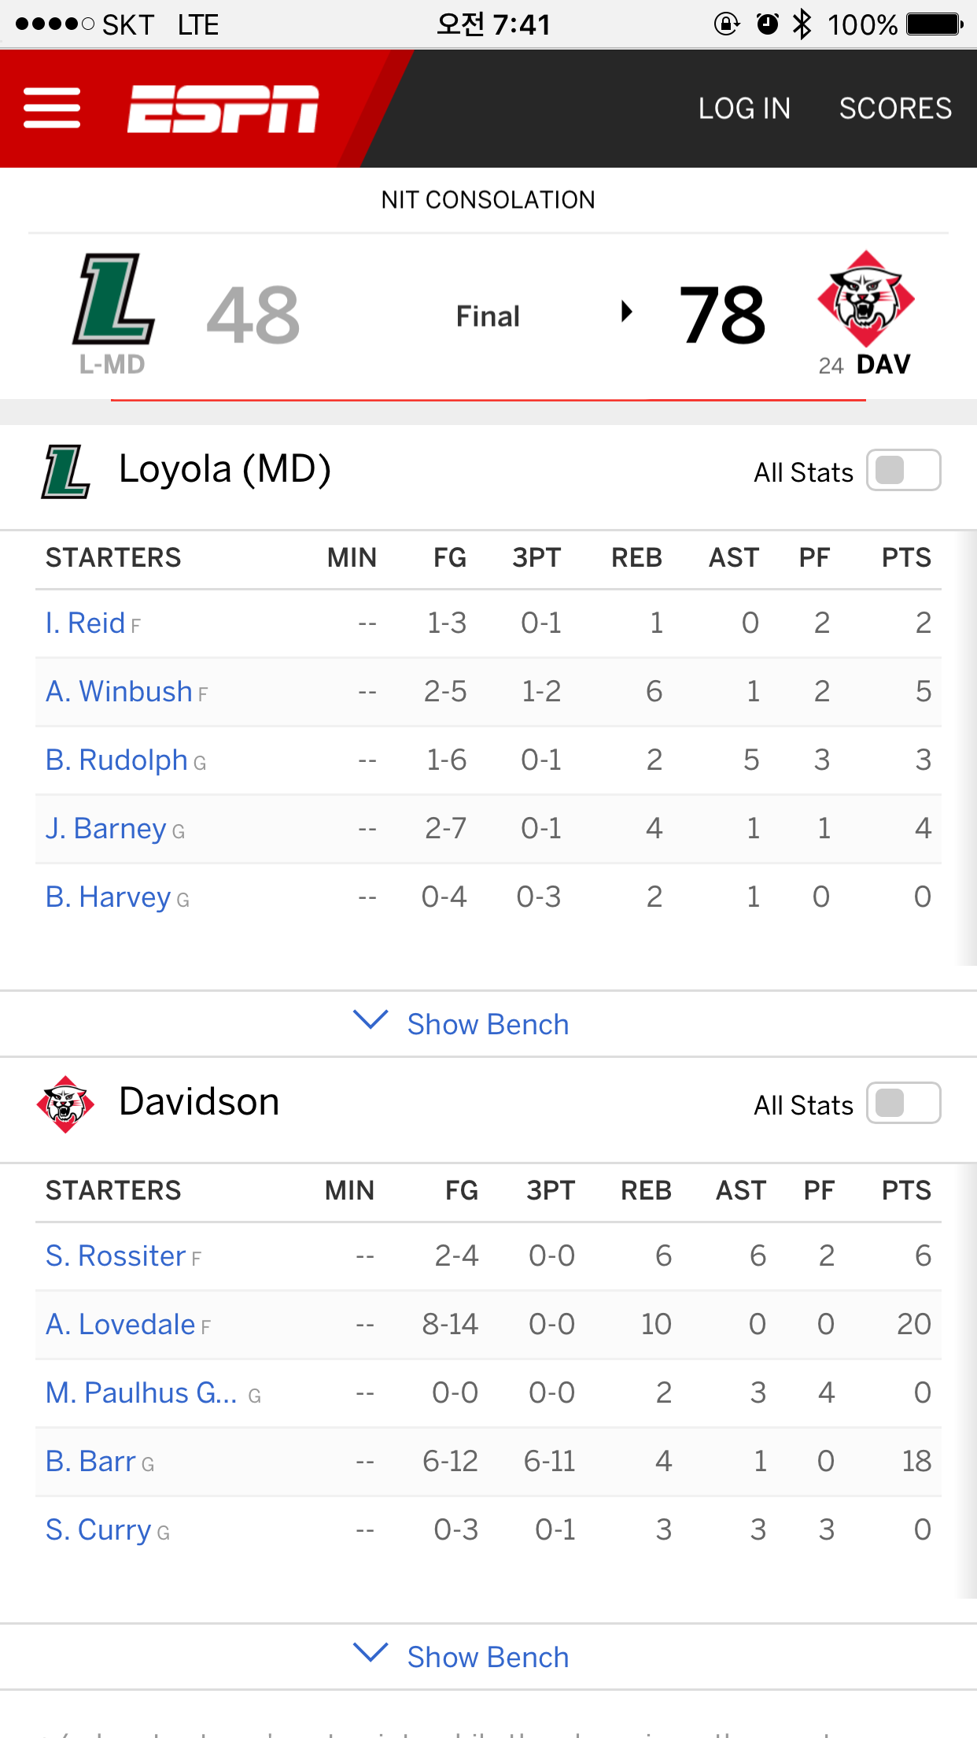Tap the ESPN logo
Screen dimensions: 977x1738
(x=223, y=109)
